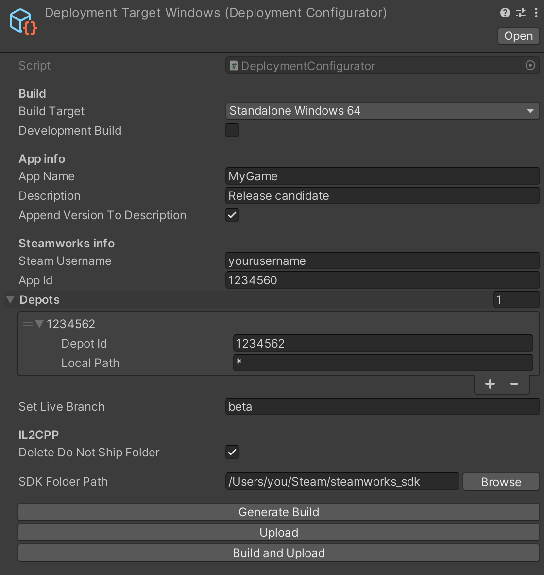Click Browse for SDK folder
This screenshot has width=544, height=575.
501,482
